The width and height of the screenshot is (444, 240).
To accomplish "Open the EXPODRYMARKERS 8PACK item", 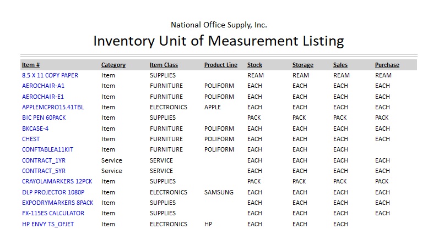I will click(x=58, y=203).
